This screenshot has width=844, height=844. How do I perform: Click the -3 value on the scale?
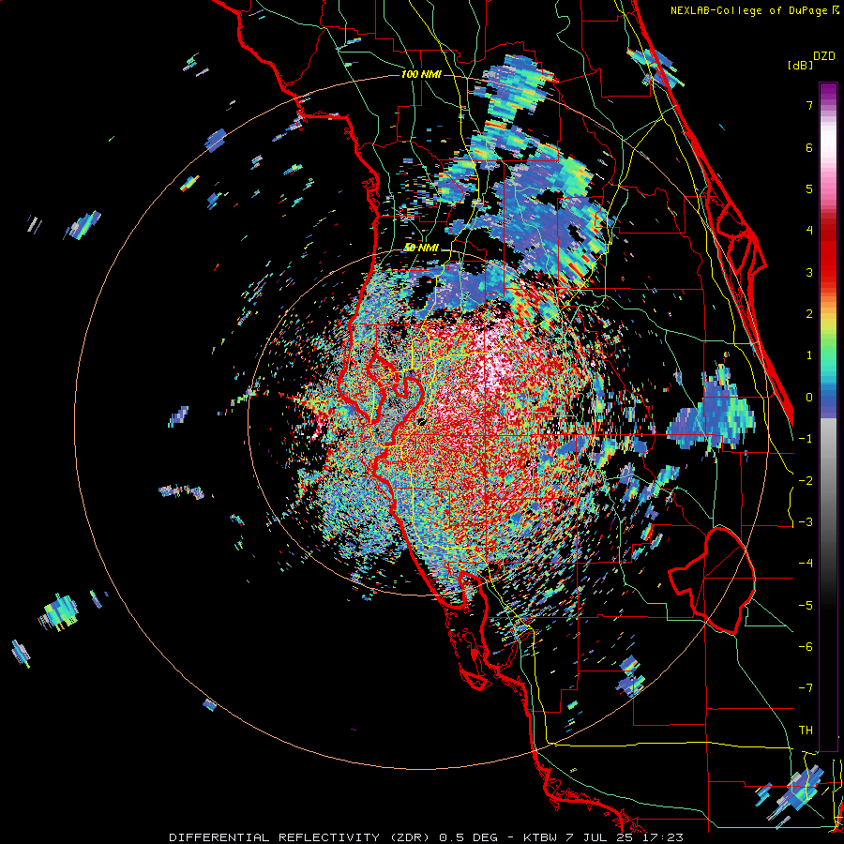(806, 522)
